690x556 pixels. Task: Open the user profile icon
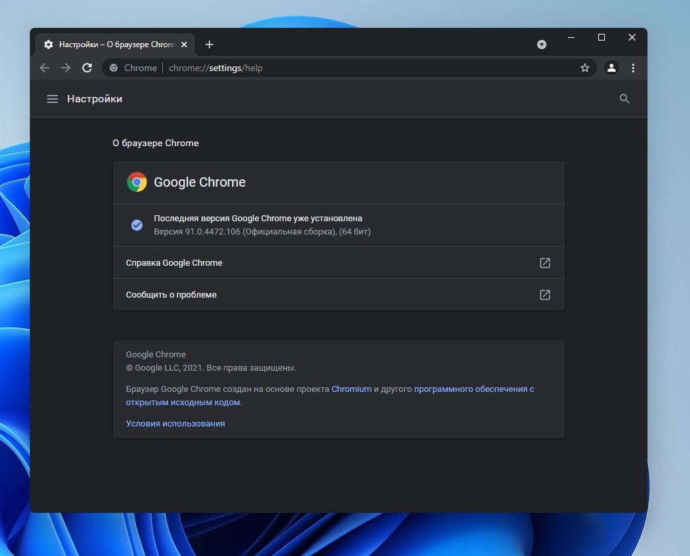pos(612,68)
